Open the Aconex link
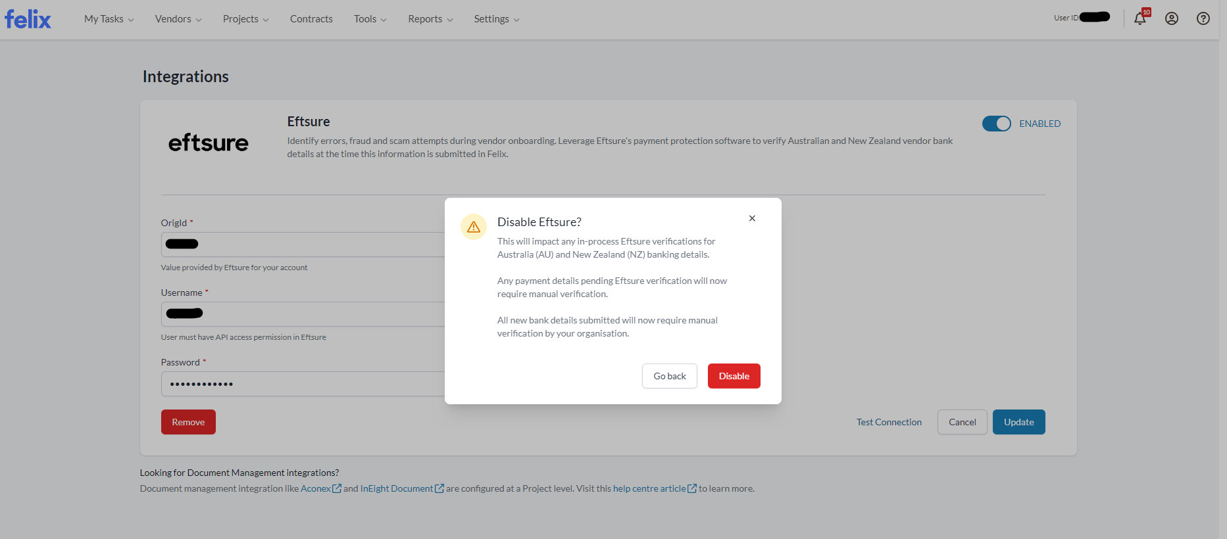The image size is (1227, 539). (x=316, y=488)
